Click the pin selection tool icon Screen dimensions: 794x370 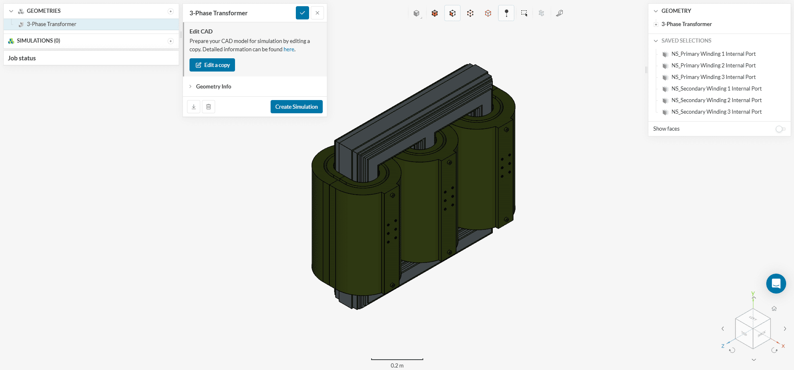coord(506,13)
